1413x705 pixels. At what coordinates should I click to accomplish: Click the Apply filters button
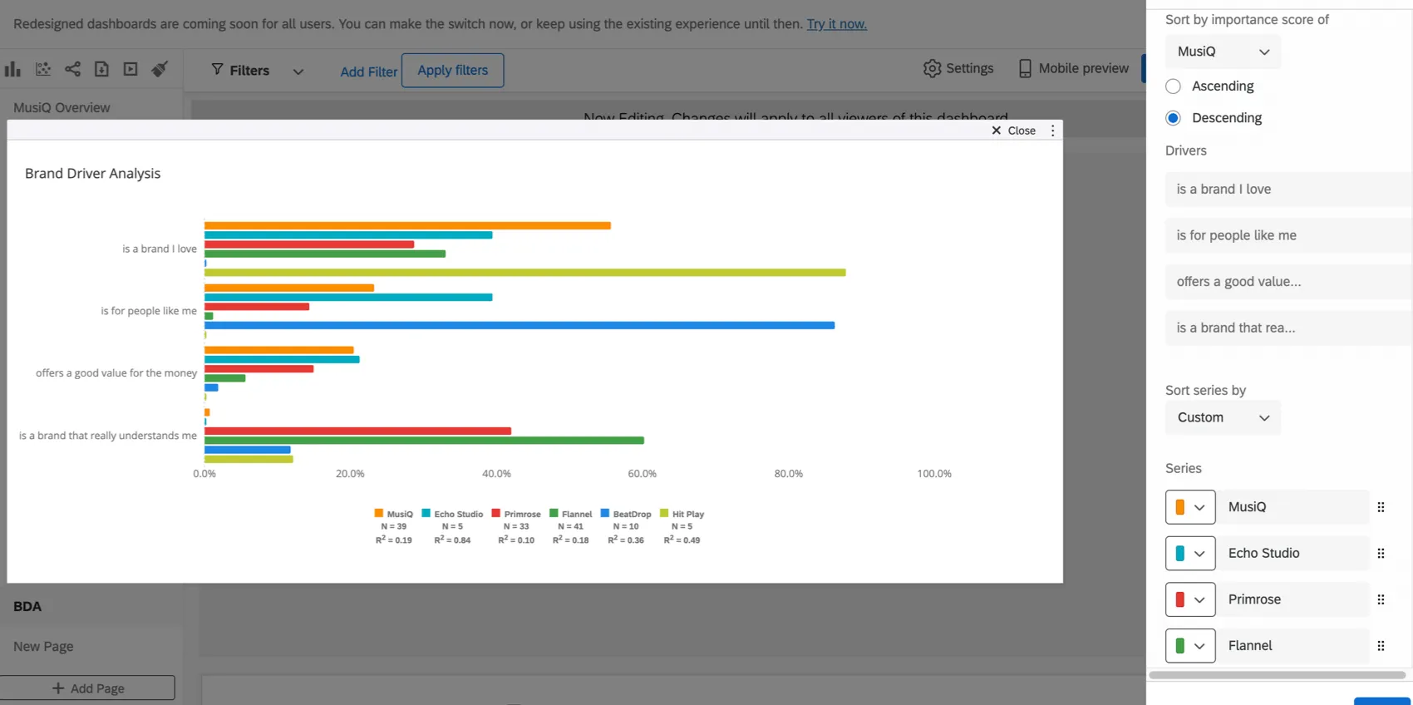(x=453, y=71)
